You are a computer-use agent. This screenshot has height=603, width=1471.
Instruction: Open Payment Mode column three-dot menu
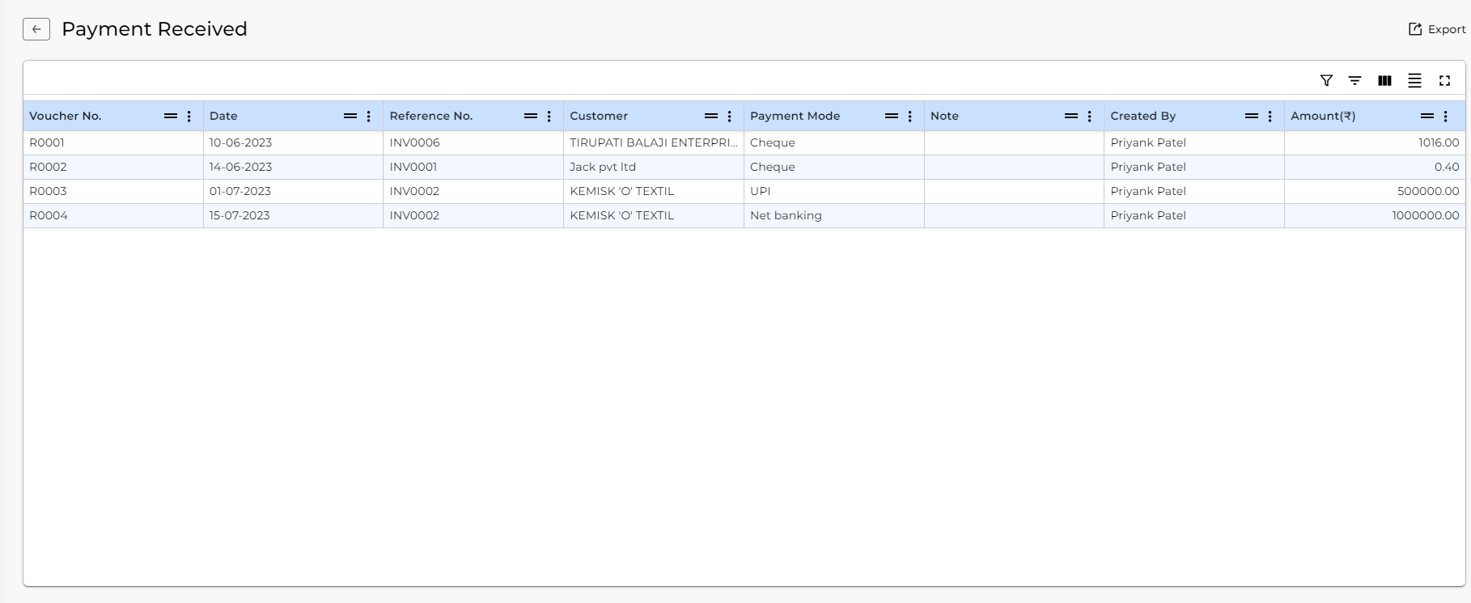(910, 116)
